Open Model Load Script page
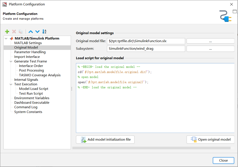Image resolution: width=238 pixels, height=167 pixels. pos(34,89)
